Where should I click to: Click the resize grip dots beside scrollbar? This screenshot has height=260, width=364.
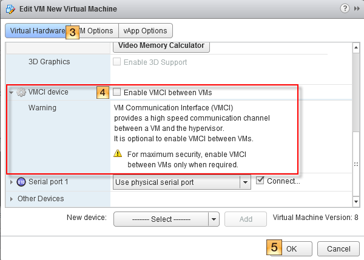click(356, 164)
